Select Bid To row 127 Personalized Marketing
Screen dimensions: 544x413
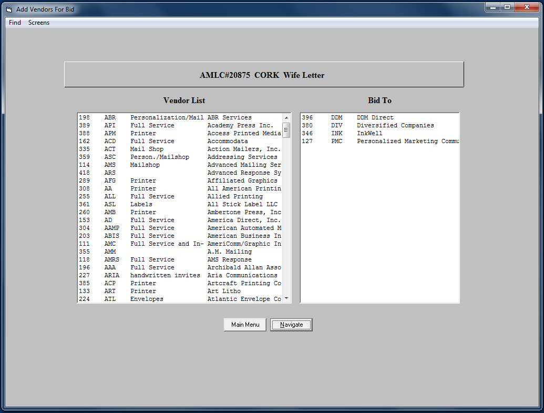coord(380,141)
